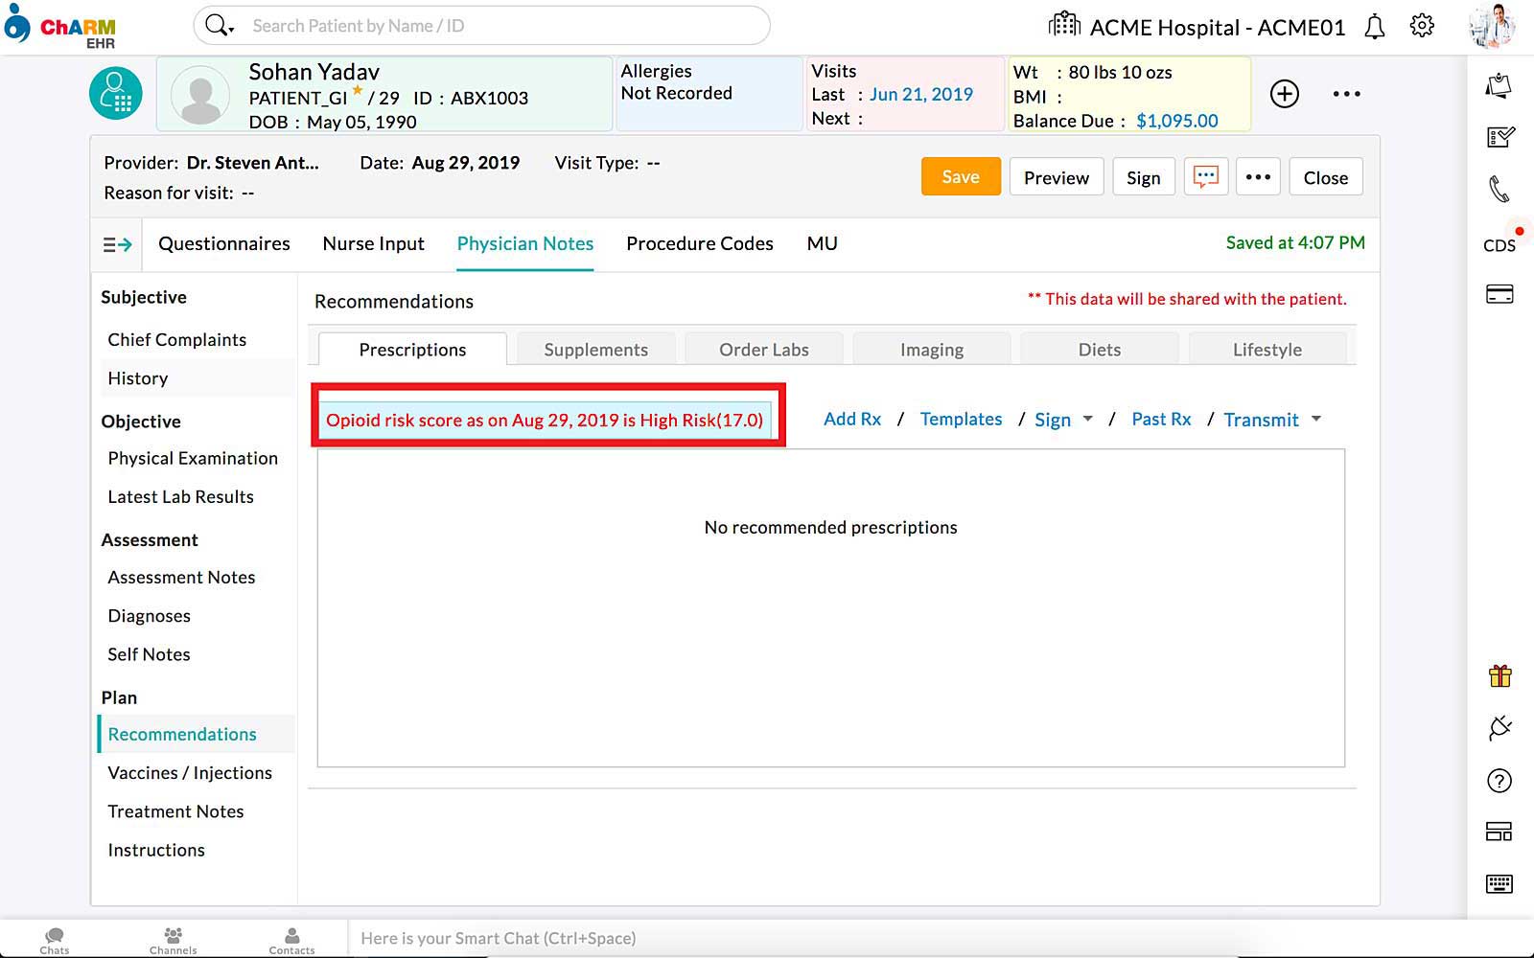The image size is (1534, 958).
Task: Expand the Sign dropdown arrow
Action: coord(1087,419)
